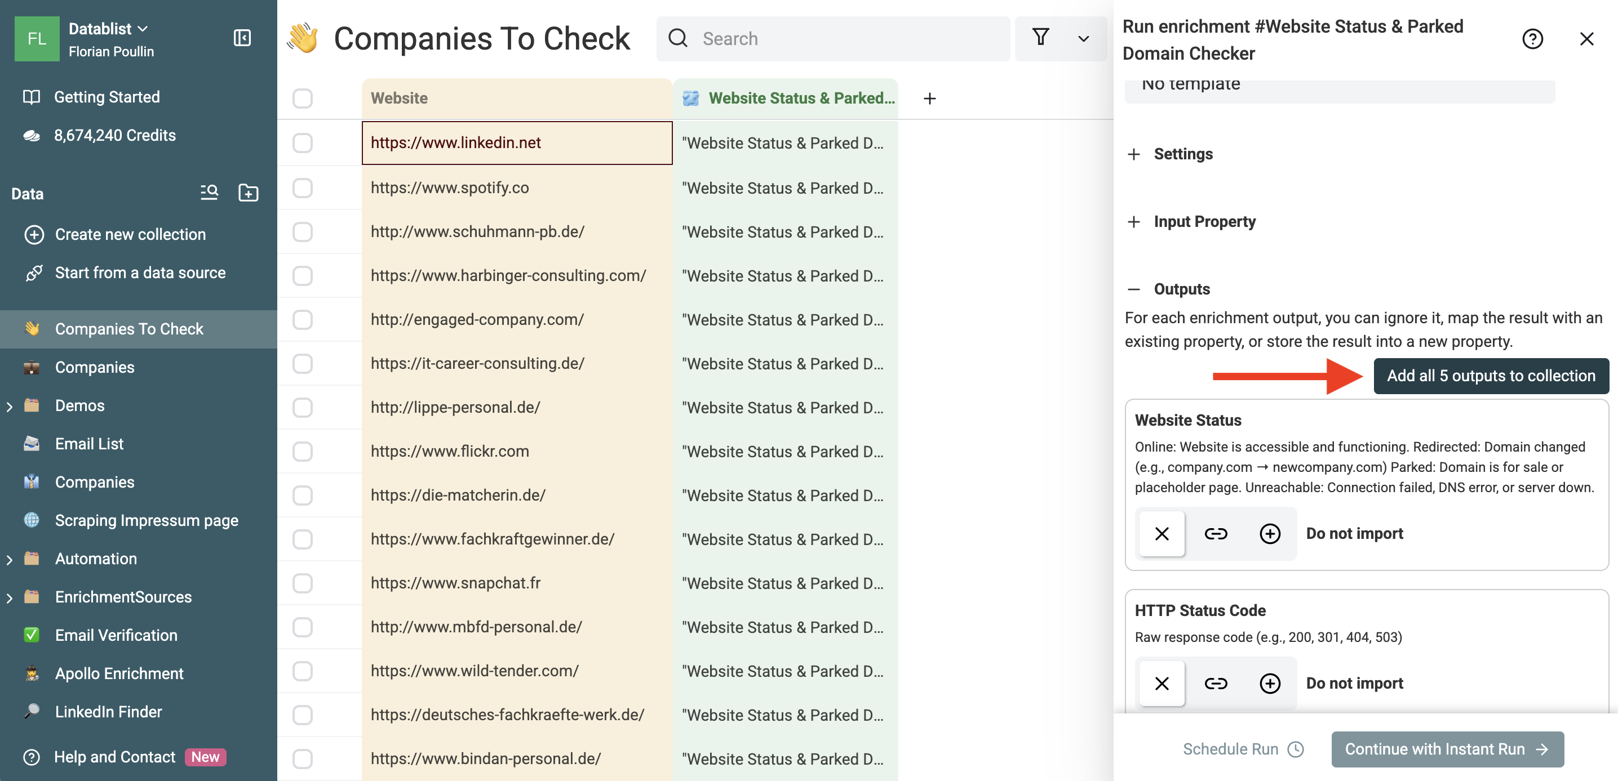Click link icon to map Website Status
The width and height of the screenshot is (1618, 781).
click(x=1216, y=534)
